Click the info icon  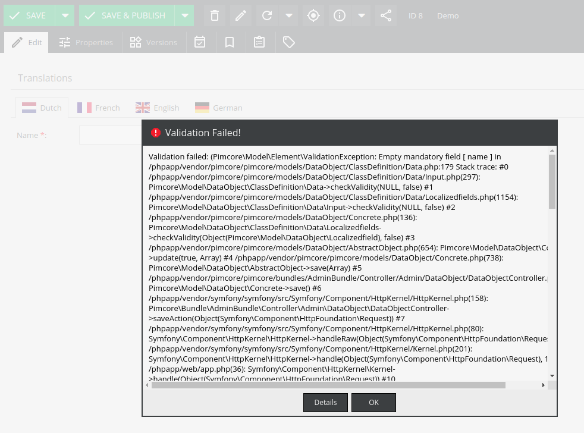[x=340, y=15]
